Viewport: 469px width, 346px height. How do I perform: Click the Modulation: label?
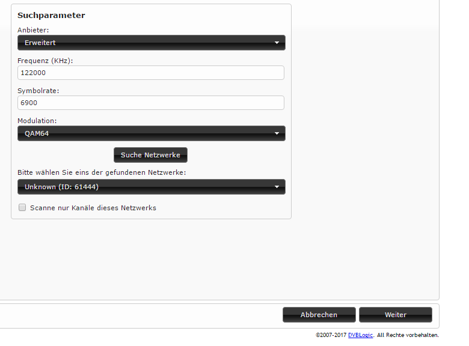(x=37, y=121)
